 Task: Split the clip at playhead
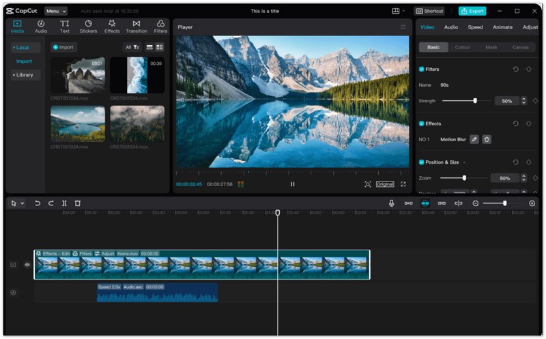click(x=64, y=203)
